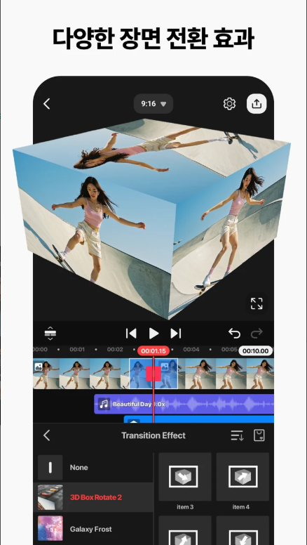Viewport: 307px width, 545px height.
Task: Select 3D Box Rotate 2 transition
Action: [93, 497]
